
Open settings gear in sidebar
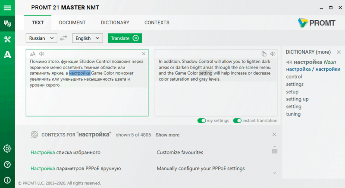pos(7,149)
